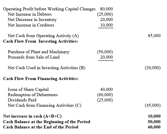Click the Cash Flow From Investing Activities heading
The height and width of the screenshot is (134, 167).
[x=40, y=41]
